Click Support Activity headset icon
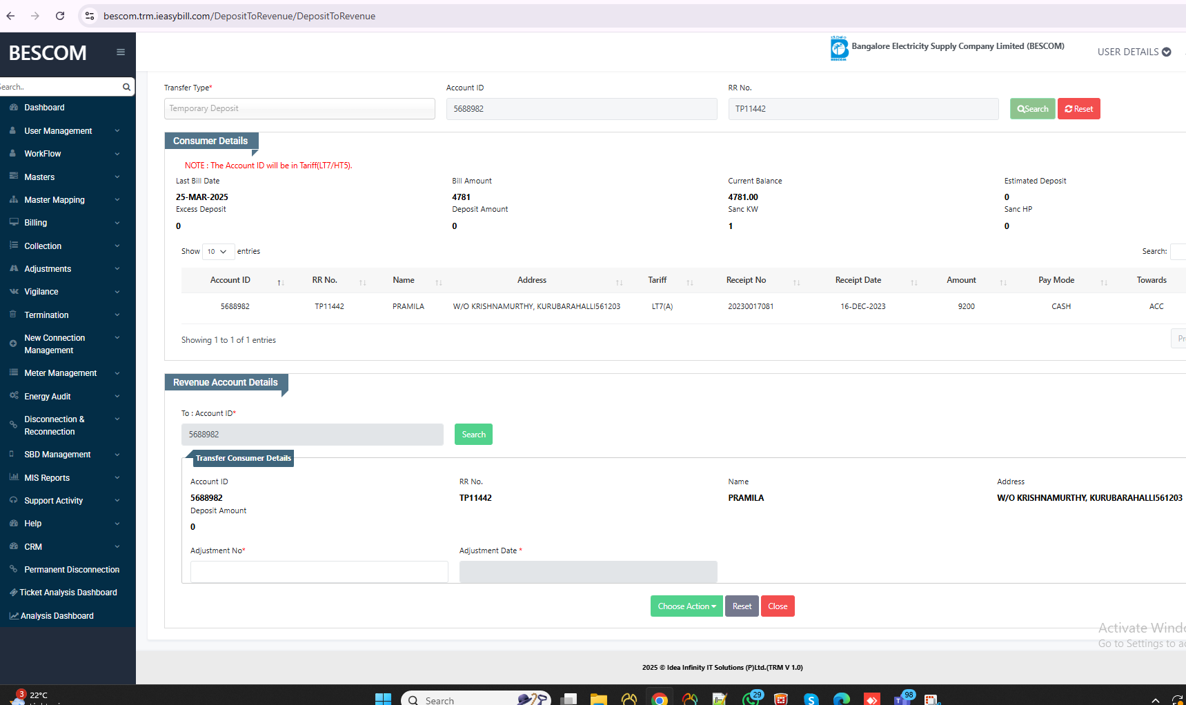The height and width of the screenshot is (705, 1186). (x=13, y=500)
